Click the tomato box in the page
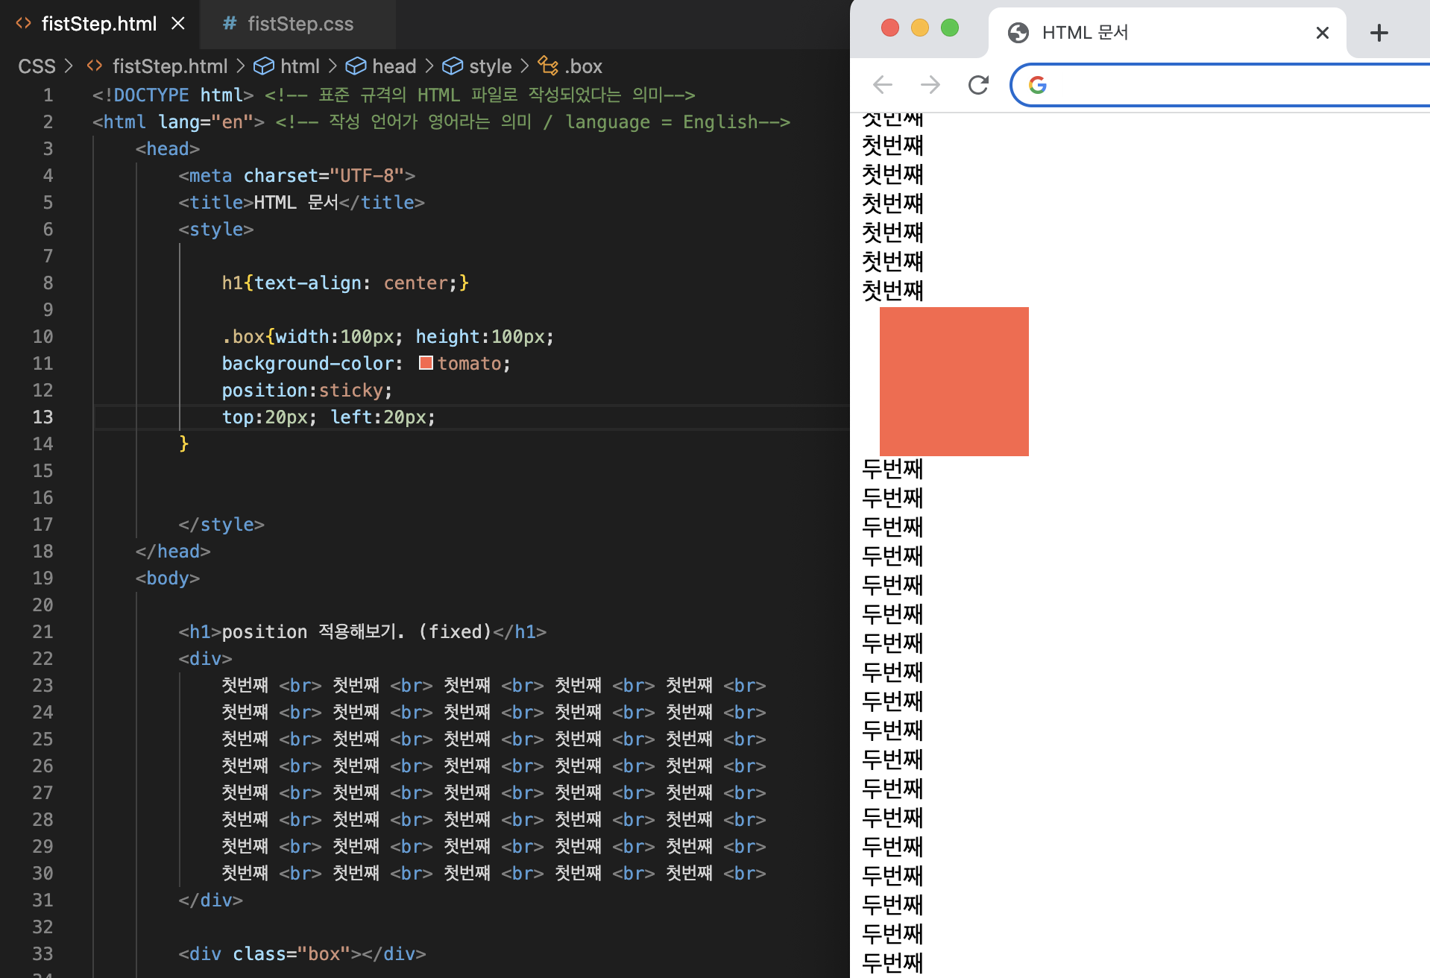 [954, 382]
